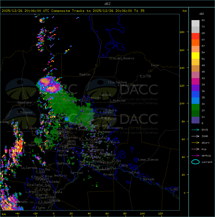Click the 'V_Flores' place label
The width and height of the screenshot is (215, 217).
point(39,208)
